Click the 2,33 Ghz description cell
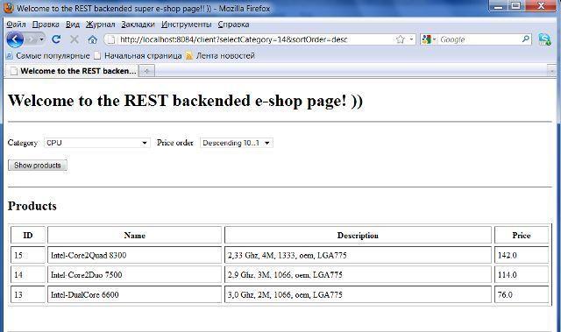This screenshot has width=561, height=332. click(358, 255)
